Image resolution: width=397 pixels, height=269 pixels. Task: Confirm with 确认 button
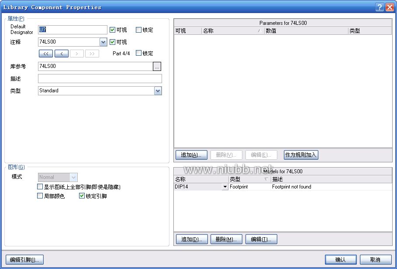341,260
